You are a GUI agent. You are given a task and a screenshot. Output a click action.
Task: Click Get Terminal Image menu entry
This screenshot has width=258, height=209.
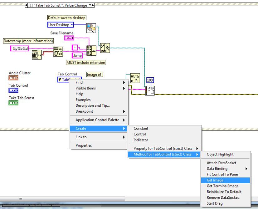(x=222, y=186)
